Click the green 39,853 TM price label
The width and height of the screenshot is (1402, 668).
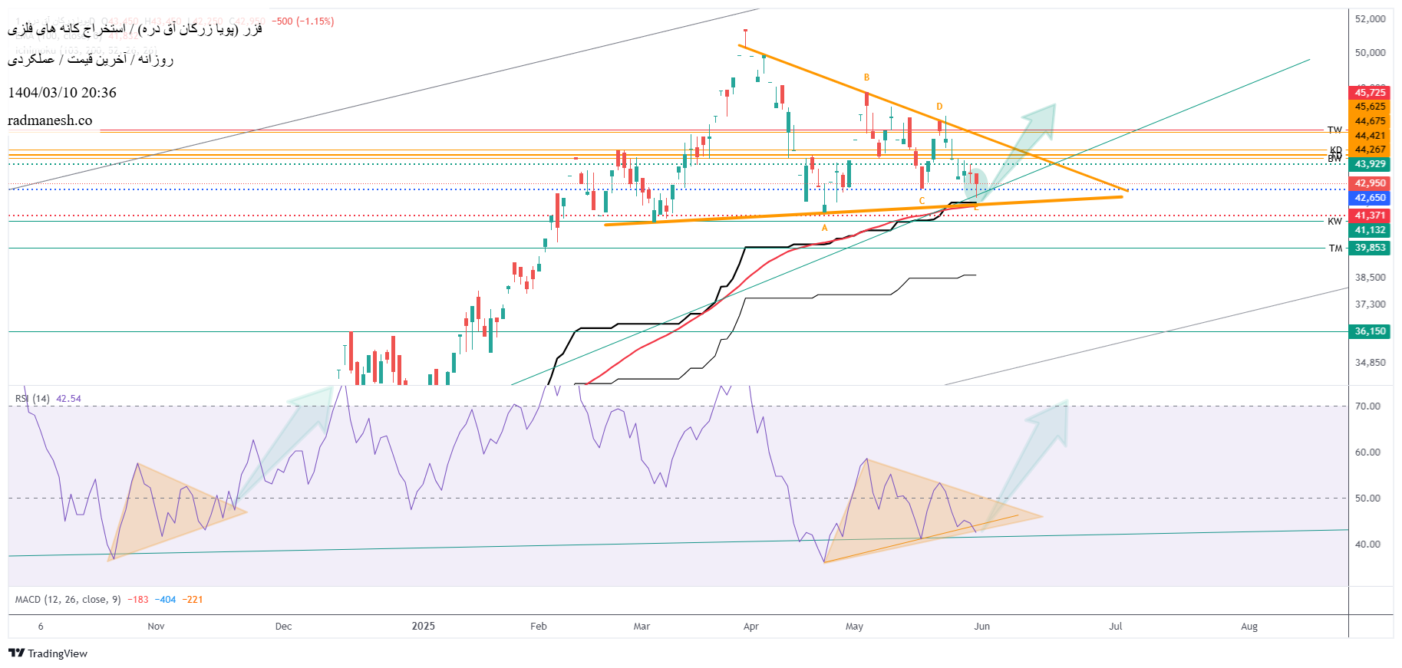pyautogui.click(x=1370, y=248)
